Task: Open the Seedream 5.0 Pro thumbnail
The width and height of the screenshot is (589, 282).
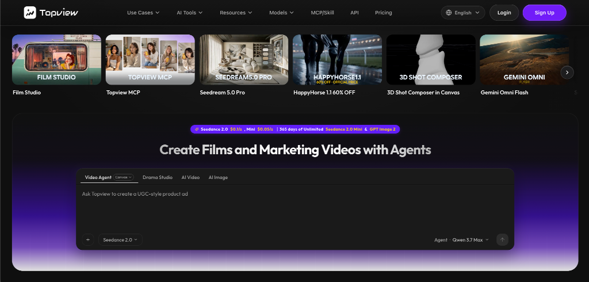Action: coord(244,60)
